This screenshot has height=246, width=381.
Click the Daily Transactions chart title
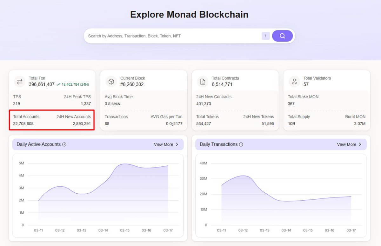pyautogui.click(x=218, y=144)
